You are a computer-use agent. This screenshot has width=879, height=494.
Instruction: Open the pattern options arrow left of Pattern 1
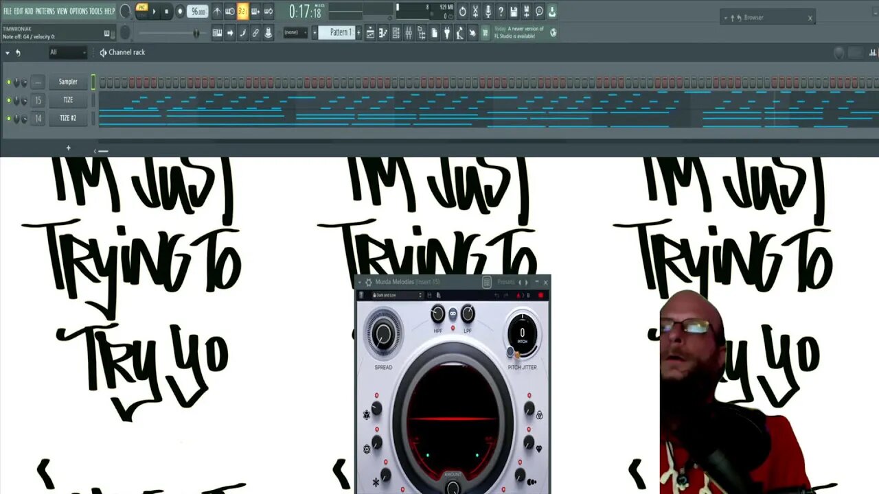point(315,32)
